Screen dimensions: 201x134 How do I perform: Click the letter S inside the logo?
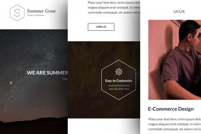pos(17,13)
